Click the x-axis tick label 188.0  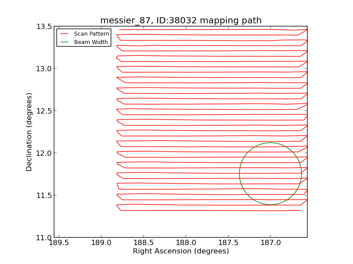186,243
